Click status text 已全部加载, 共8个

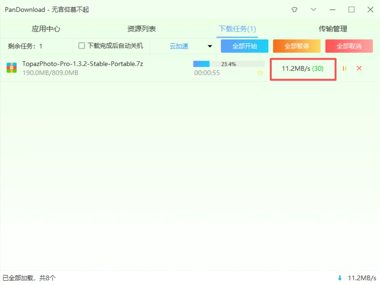click(29, 278)
